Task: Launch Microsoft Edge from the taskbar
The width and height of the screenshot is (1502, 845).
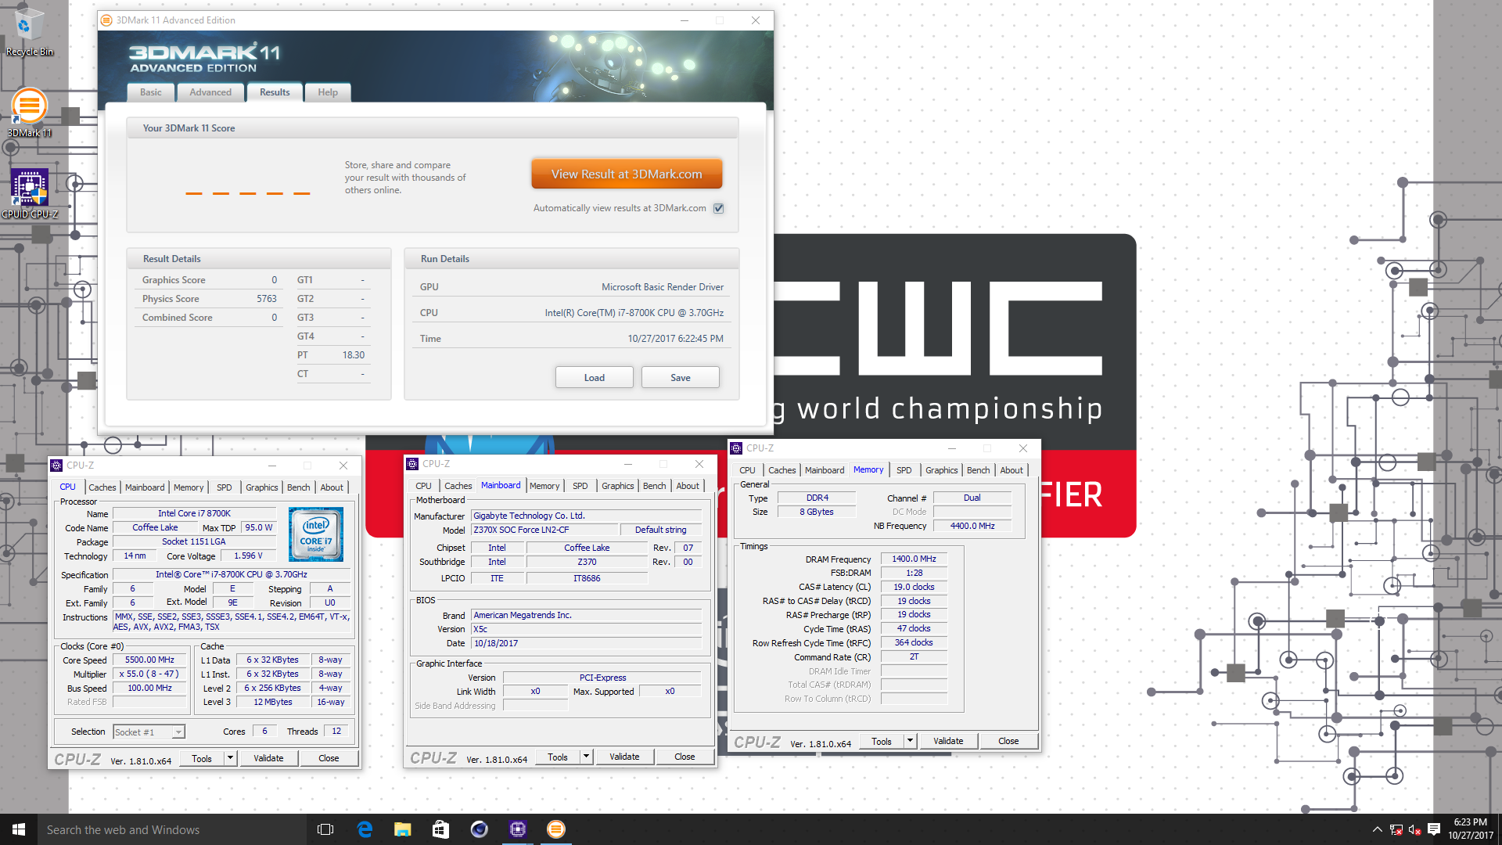Action: click(365, 829)
